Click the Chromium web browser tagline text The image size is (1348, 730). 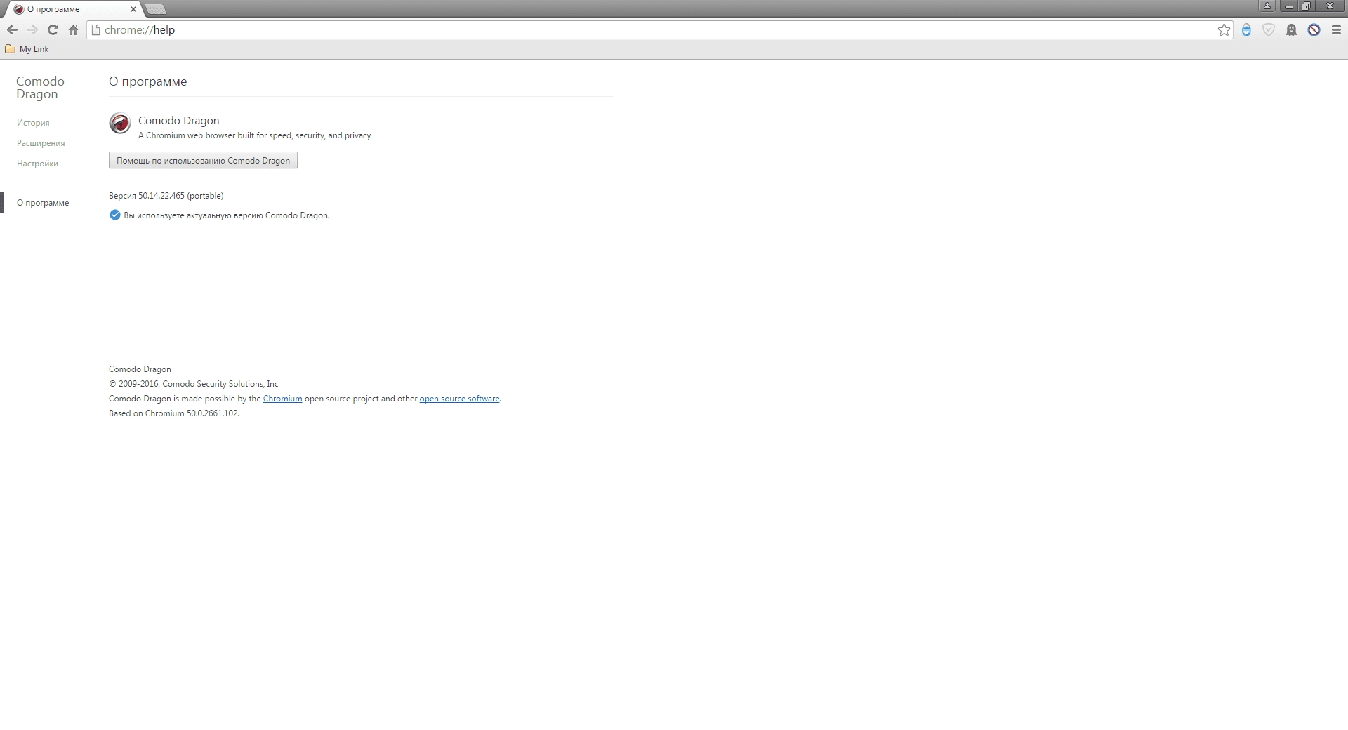(254, 135)
